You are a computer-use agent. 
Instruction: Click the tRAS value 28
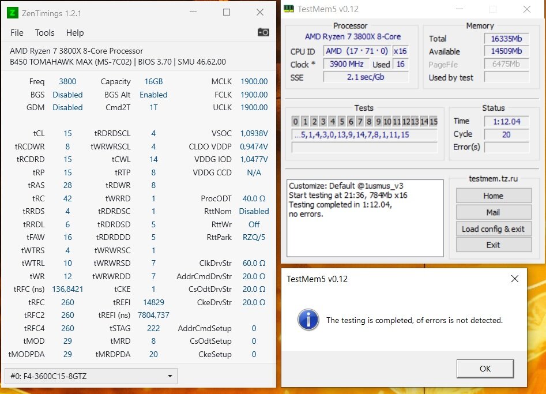tap(67, 185)
